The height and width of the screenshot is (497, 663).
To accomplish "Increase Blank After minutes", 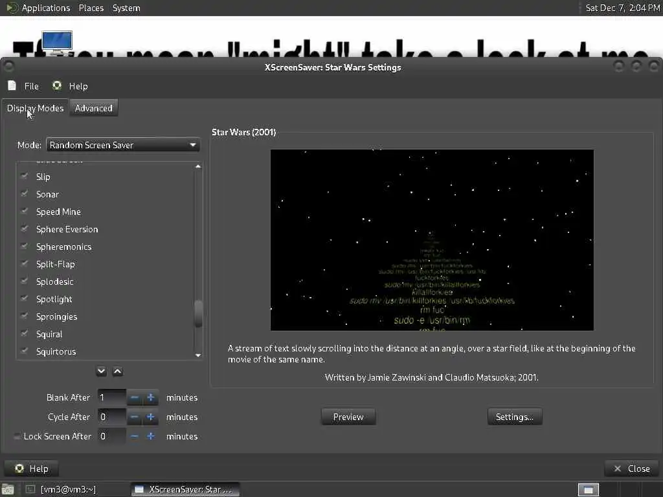I will tap(150, 398).
